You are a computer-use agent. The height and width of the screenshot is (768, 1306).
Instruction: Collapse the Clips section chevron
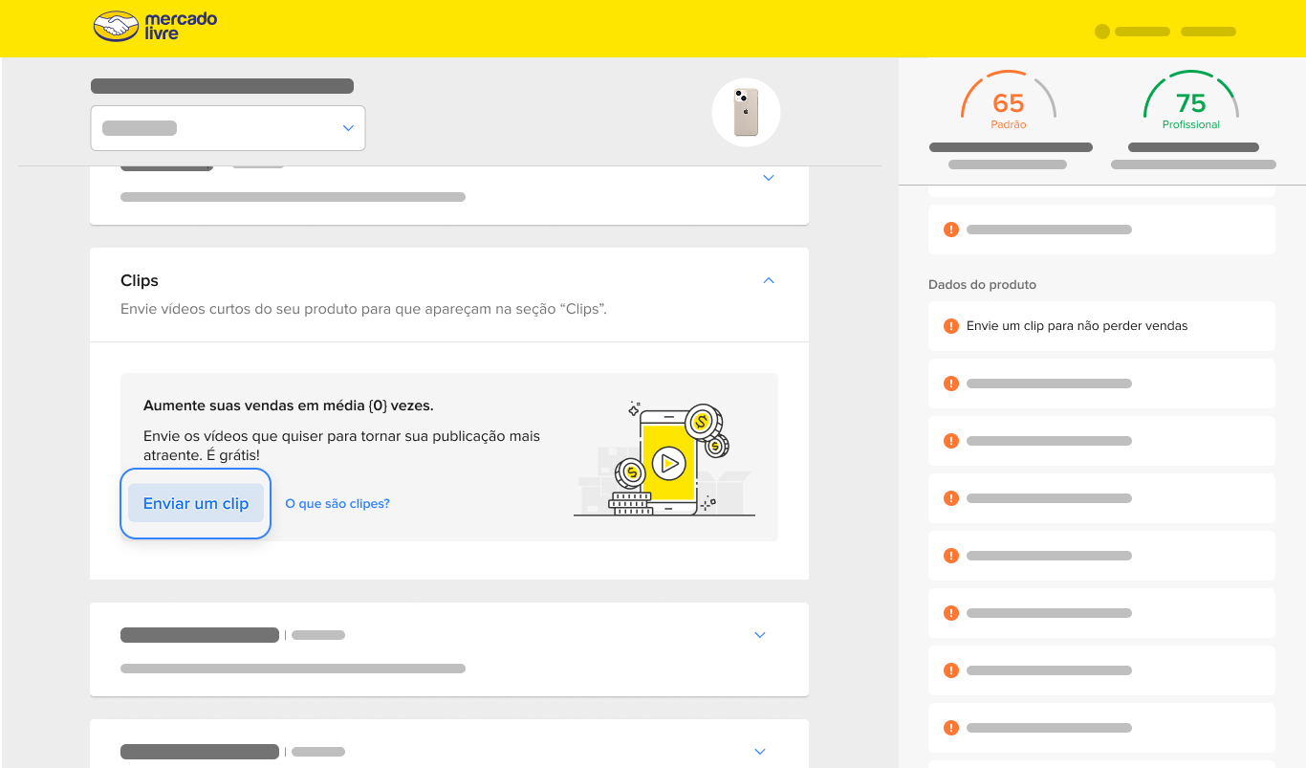769,280
